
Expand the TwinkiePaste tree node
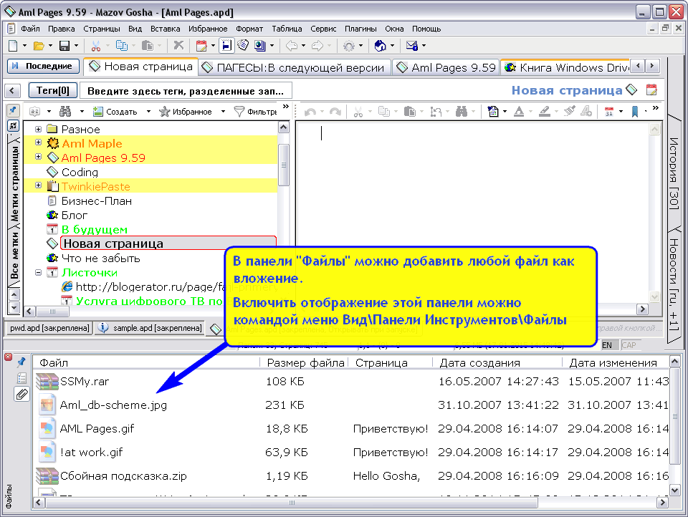coord(38,185)
